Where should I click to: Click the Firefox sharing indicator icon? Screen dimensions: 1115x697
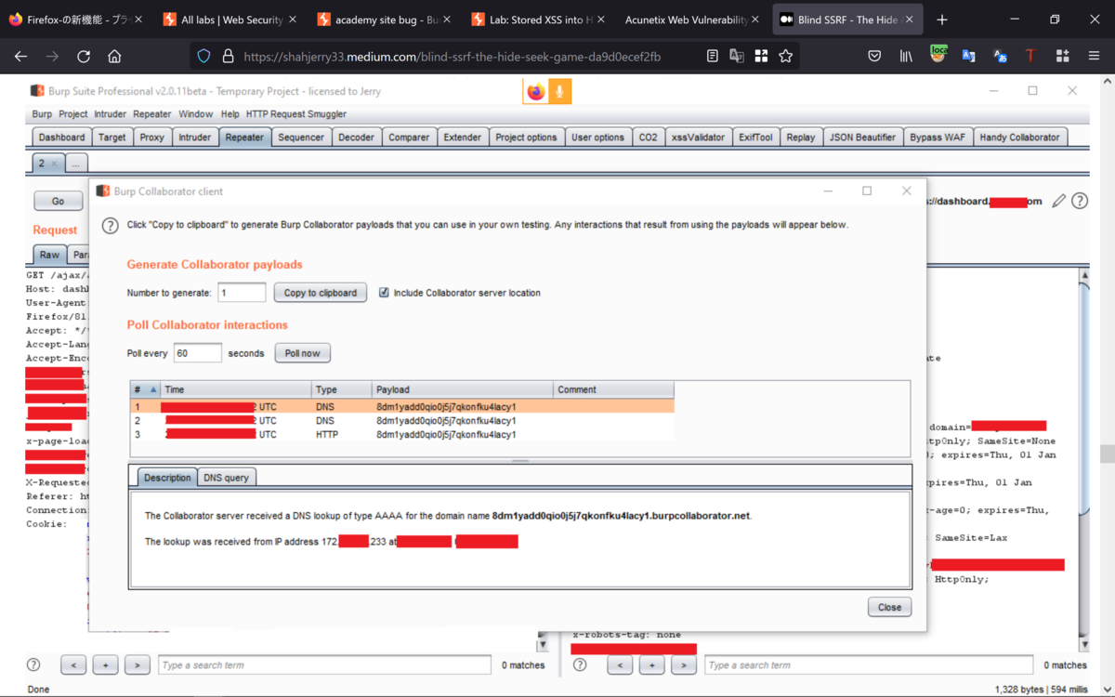coord(536,91)
